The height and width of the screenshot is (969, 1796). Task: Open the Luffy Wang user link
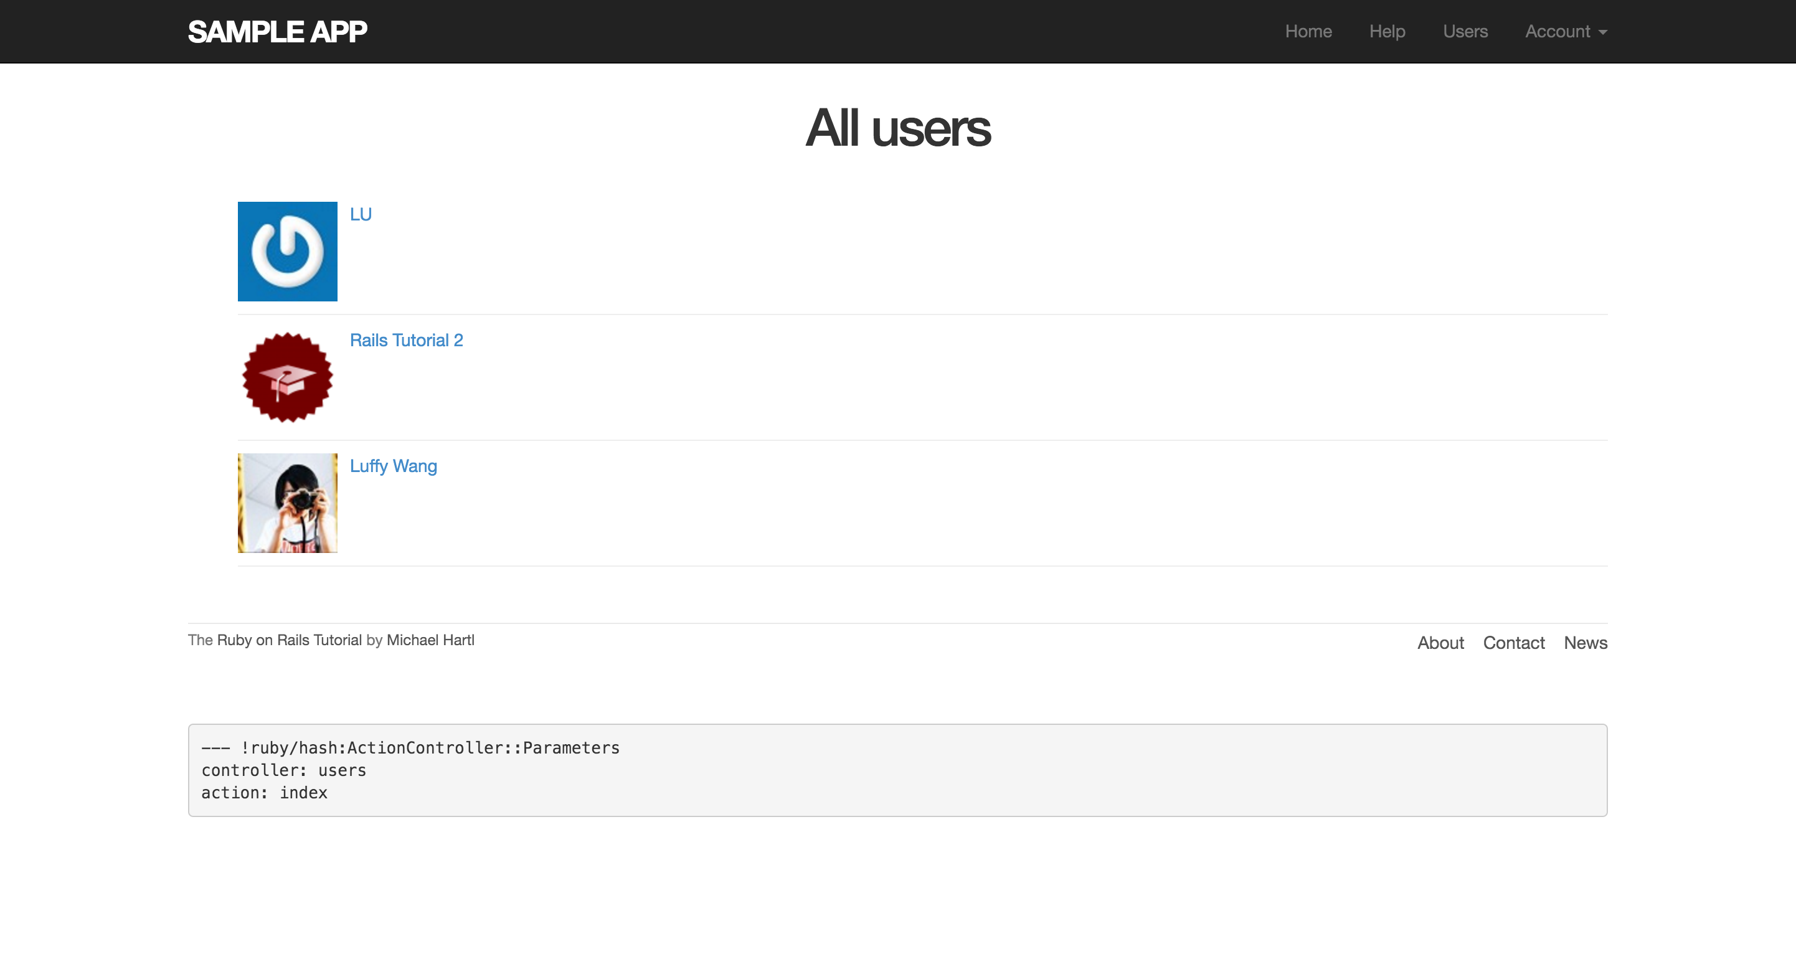coord(393,466)
